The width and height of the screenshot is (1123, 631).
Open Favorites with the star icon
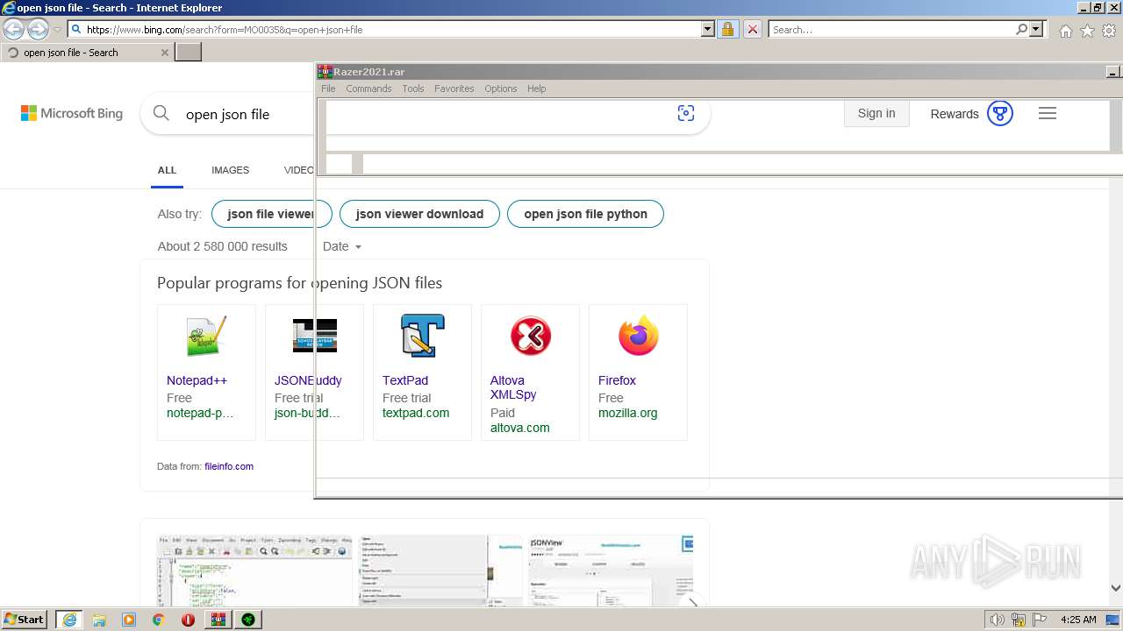coord(1087,31)
